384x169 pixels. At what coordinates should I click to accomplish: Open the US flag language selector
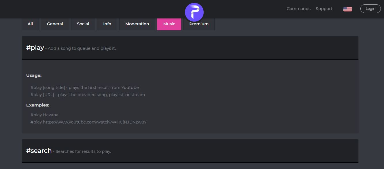tap(347, 9)
